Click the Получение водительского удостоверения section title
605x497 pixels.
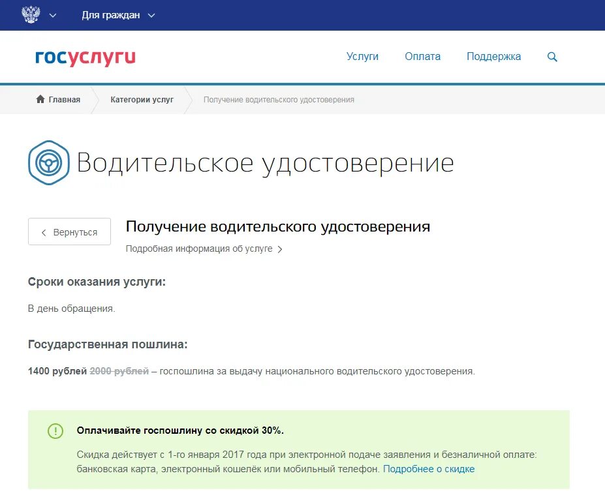pos(278,227)
